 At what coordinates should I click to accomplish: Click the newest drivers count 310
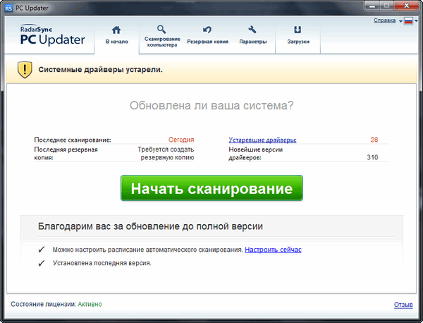click(372, 157)
